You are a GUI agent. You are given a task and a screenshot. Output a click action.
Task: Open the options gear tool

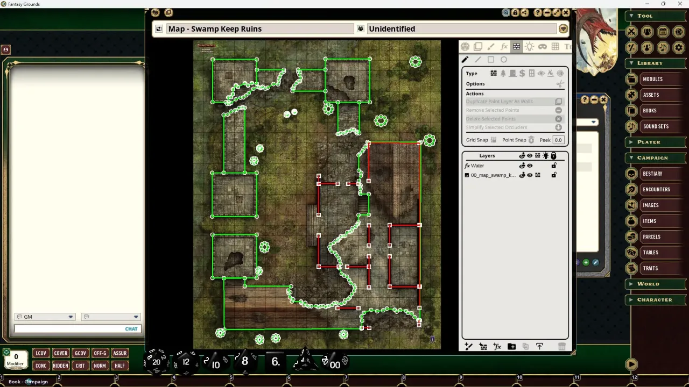(679, 48)
